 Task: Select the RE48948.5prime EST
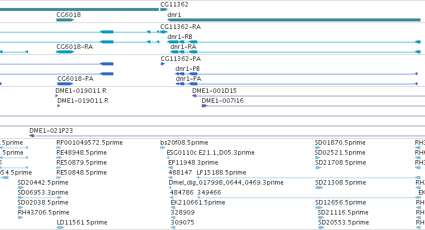pyautogui.click(x=59, y=158)
